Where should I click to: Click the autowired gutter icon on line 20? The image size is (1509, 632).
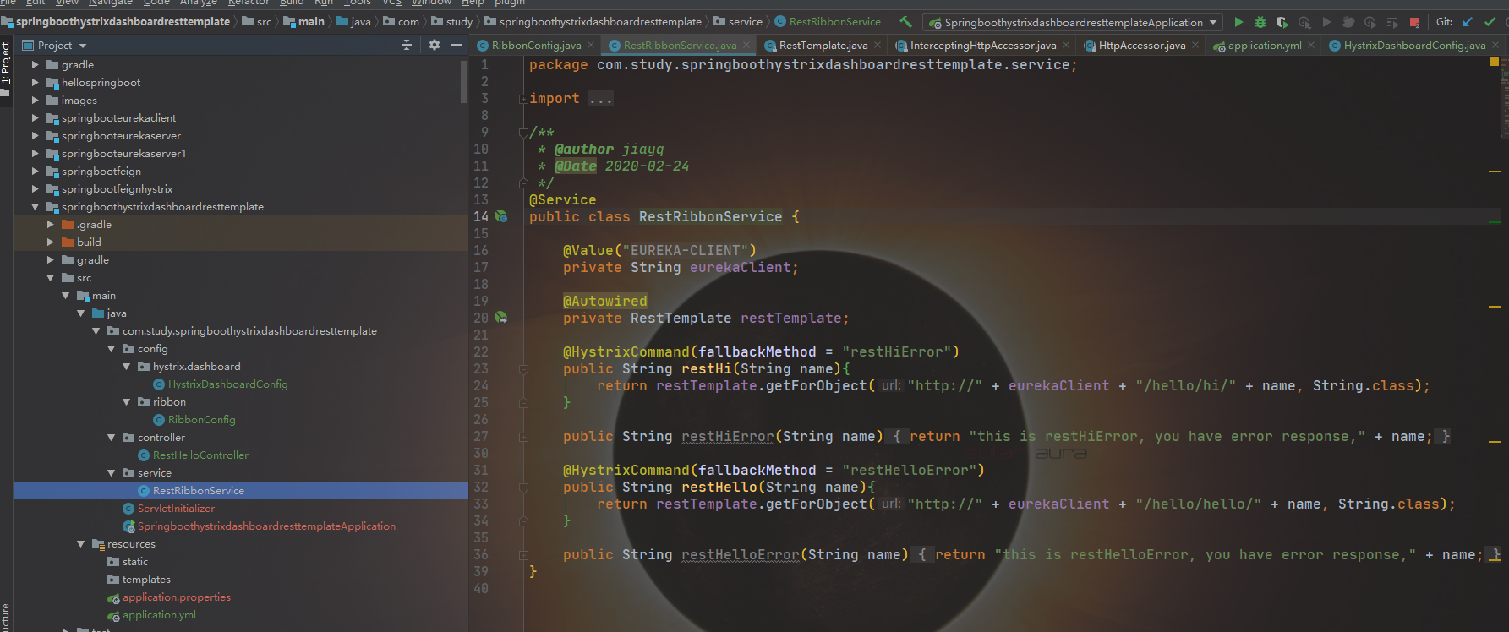[x=500, y=318]
